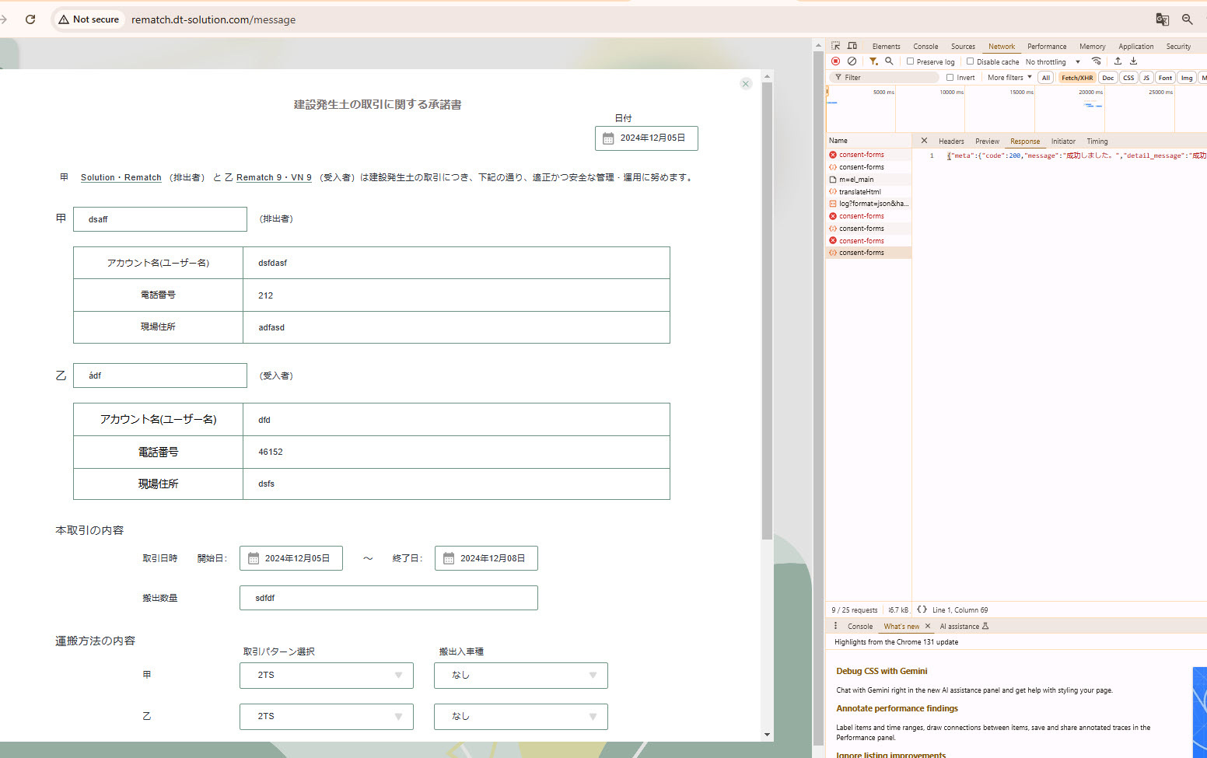Viewport: 1207px width, 758px height.
Task: Clear the network log
Action: tap(852, 61)
